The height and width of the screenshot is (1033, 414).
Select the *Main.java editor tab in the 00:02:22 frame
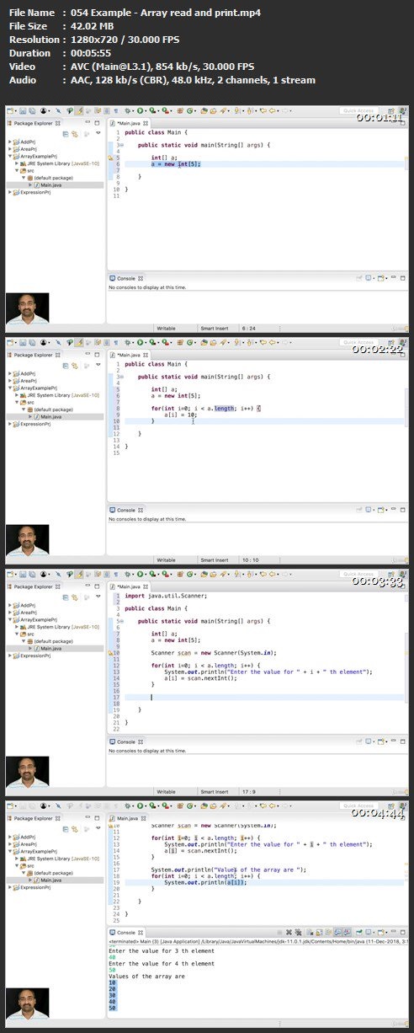point(128,354)
